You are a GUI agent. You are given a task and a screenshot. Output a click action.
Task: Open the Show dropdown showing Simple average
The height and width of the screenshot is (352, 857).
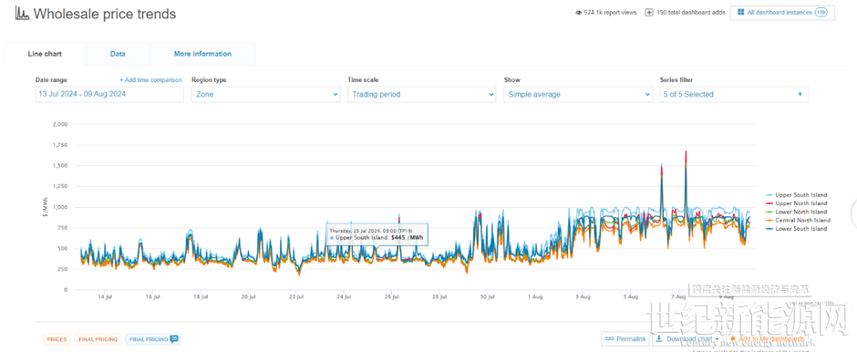pyautogui.click(x=578, y=95)
